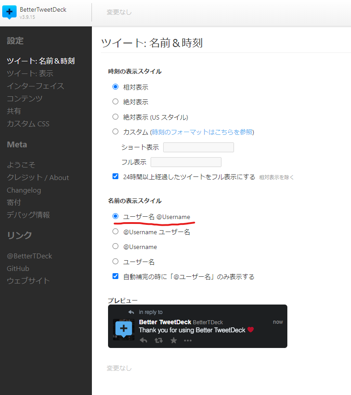This screenshot has height=395, width=351.
Task: Click the ショート表示 format input field
Action: [199, 147]
